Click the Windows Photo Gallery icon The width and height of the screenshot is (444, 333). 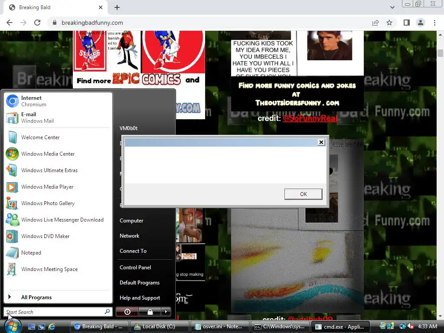(12, 203)
